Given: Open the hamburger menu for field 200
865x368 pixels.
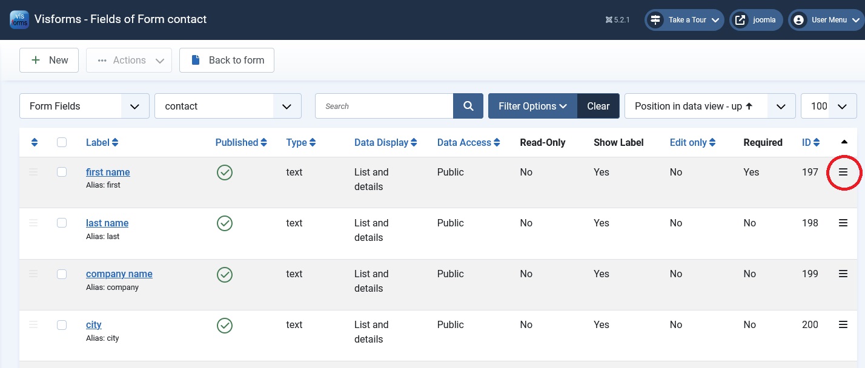Looking at the screenshot, I should [x=843, y=324].
